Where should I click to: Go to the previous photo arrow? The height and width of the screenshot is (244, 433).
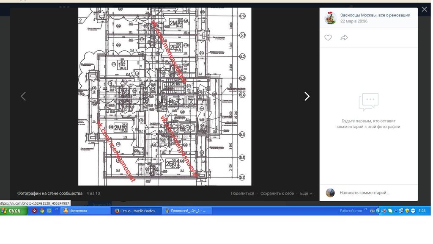click(x=23, y=96)
